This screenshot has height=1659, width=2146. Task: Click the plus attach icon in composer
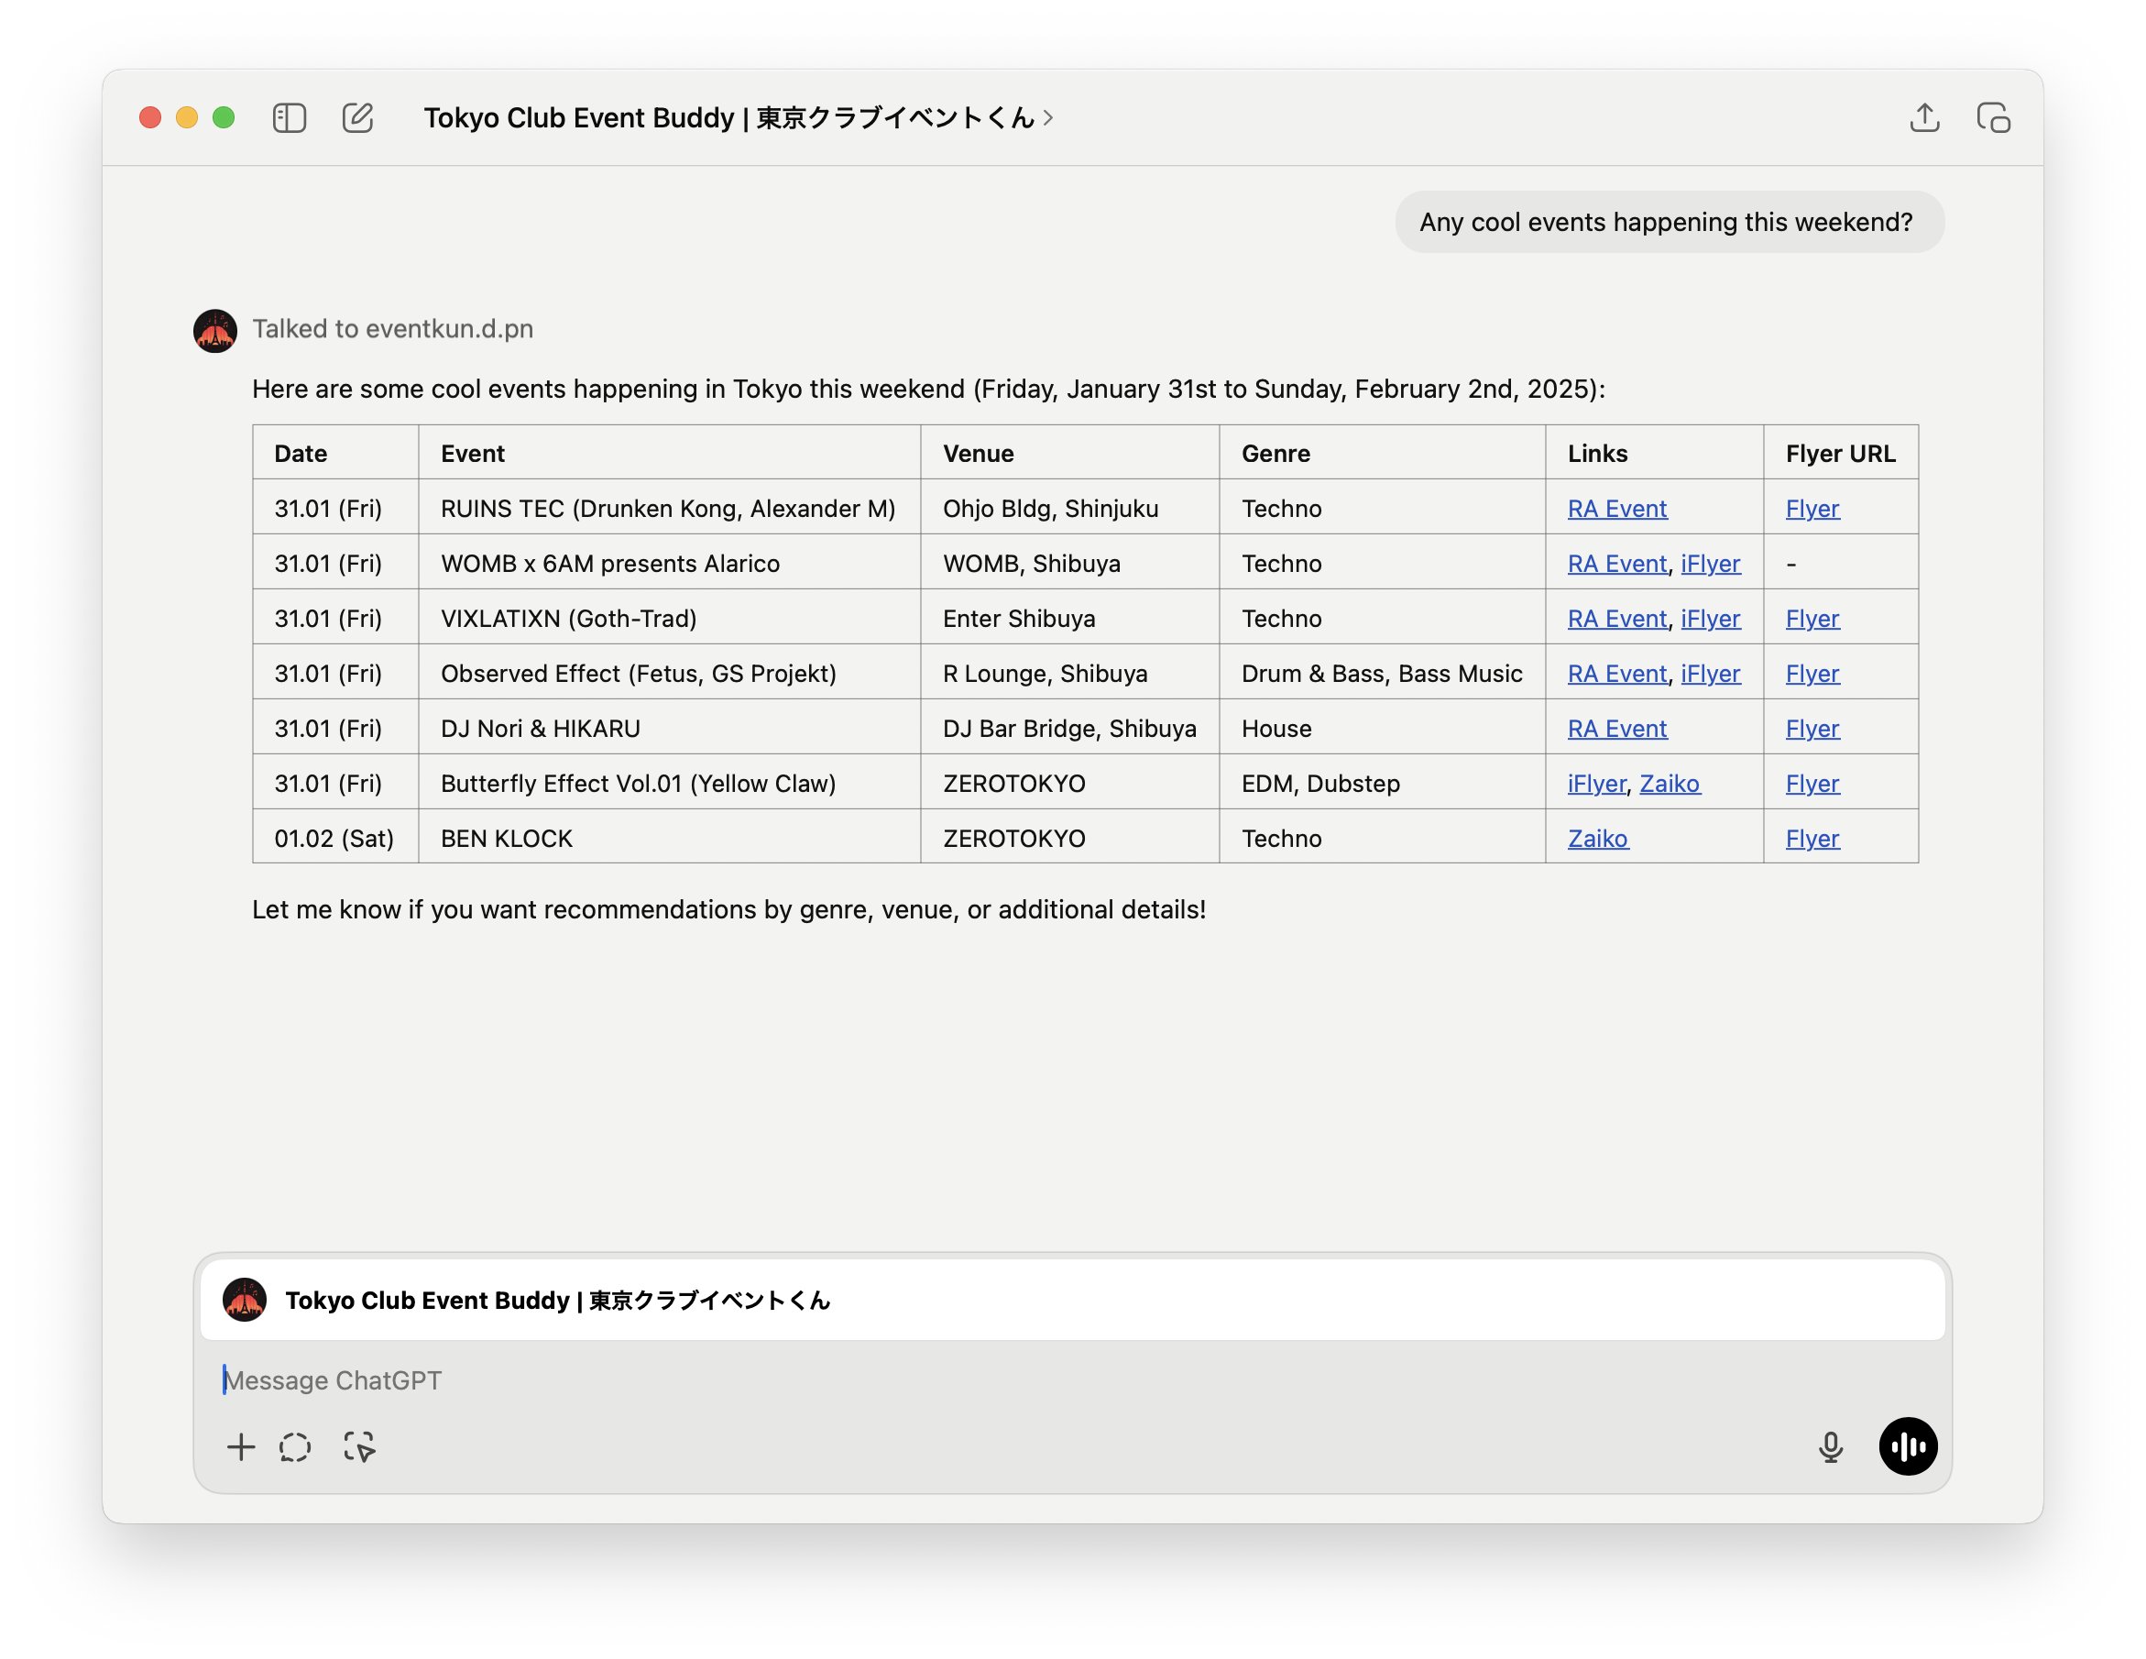click(241, 1446)
